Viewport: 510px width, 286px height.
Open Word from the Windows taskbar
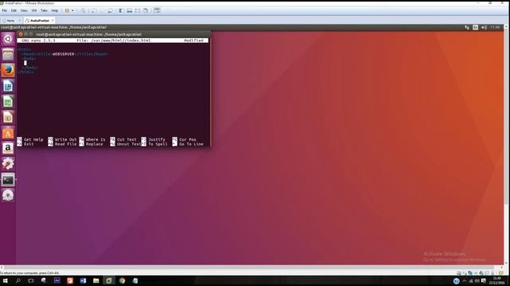coord(83,280)
